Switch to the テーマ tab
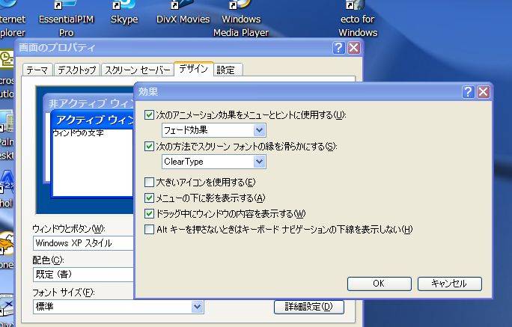 37,70
